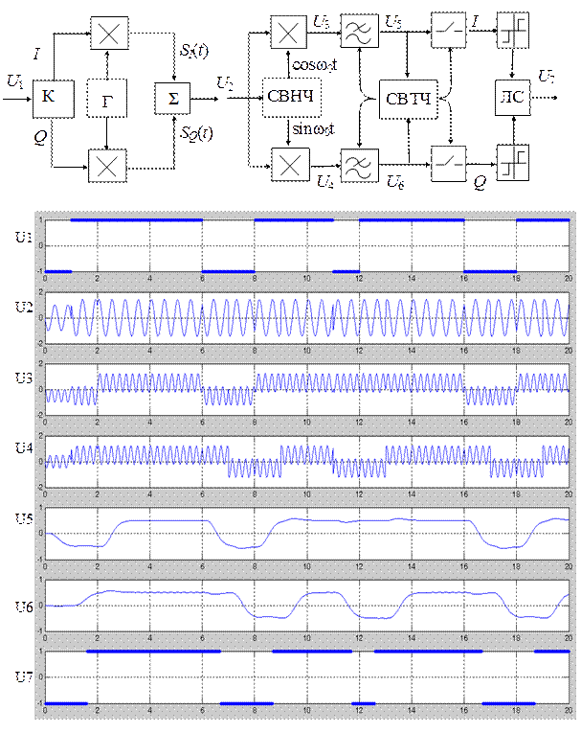Select the lower threshold decision block

(513, 163)
